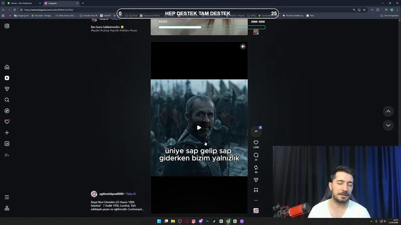Open the reel's three-dot options menu
The height and width of the screenshot is (225, 401).
(x=256, y=200)
